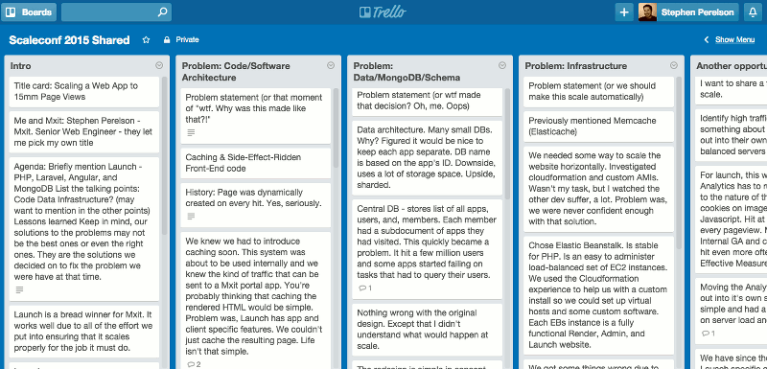Open Problem: Code/Software Architecture list menu
Viewport: 767px width, 369px height.
(331, 65)
